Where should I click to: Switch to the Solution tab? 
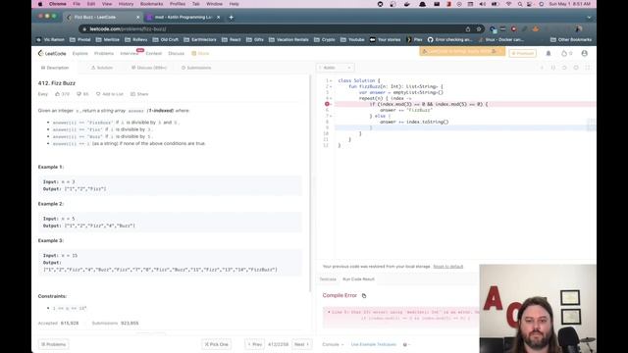pyautogui.click(x=102, y=68)
